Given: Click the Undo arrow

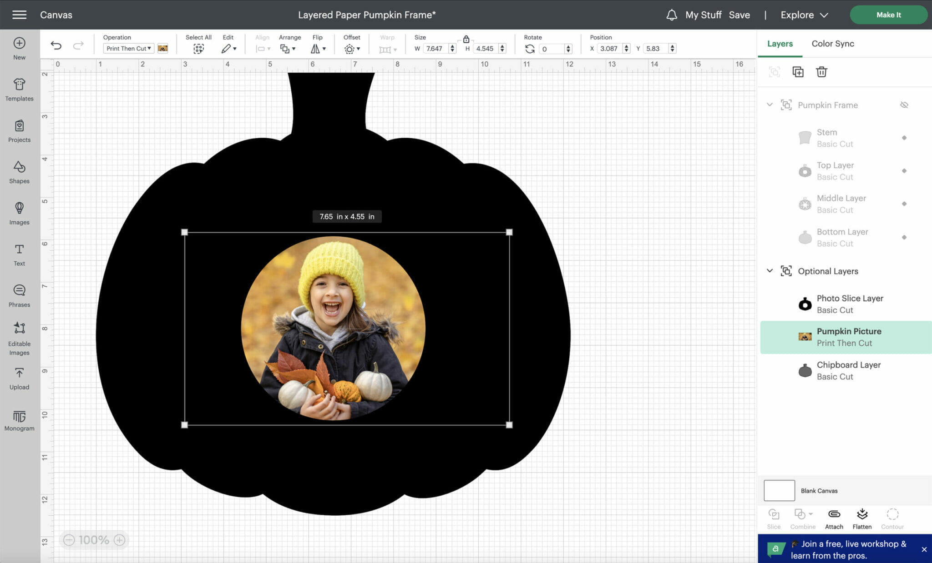Looking at the screenshot, I should [56, 45].
